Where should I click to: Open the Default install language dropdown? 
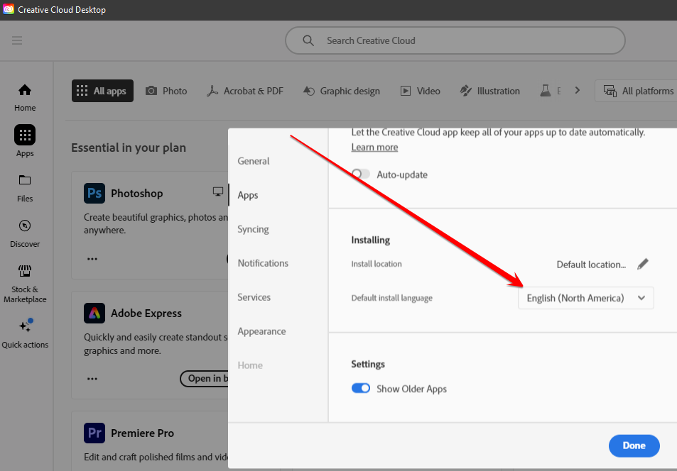click(585, 298)
